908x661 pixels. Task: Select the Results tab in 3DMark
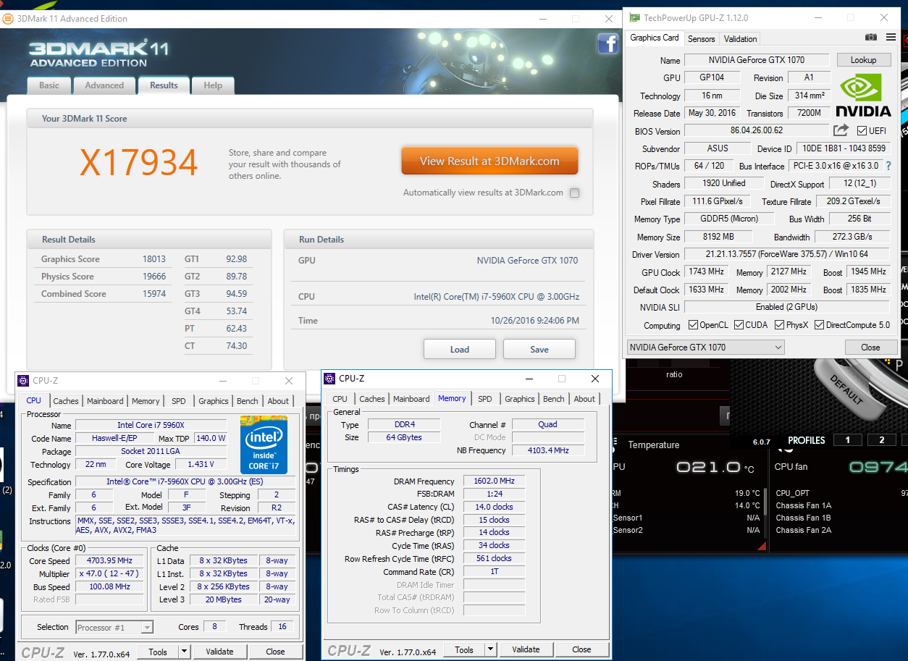pos(164,85)
